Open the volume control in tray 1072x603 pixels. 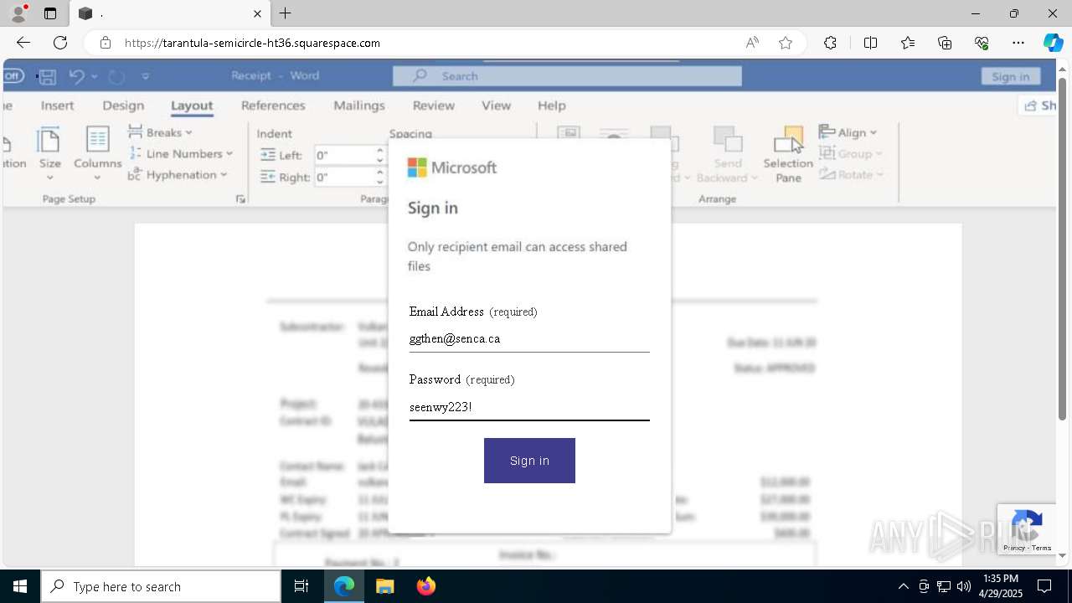[x=964, y=586]
